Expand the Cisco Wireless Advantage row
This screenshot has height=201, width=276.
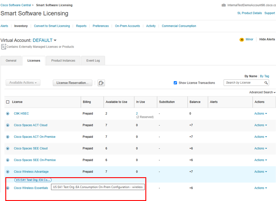click(x=8, y=172)
